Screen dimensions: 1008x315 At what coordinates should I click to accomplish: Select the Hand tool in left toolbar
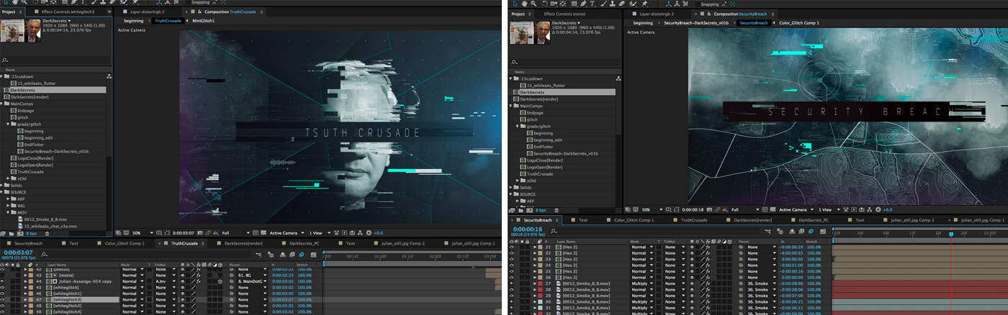(x=16, y=2)
